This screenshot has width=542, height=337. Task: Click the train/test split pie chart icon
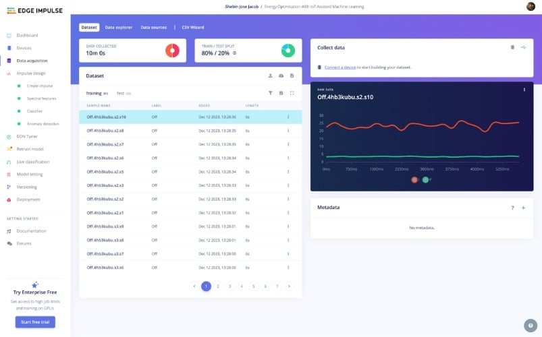pos(288,51)
